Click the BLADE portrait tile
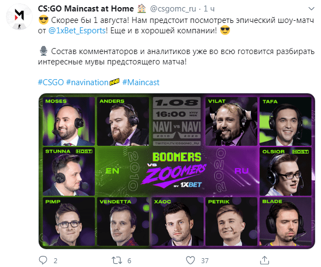Screen dimensions: 321x267 point(286,222)
